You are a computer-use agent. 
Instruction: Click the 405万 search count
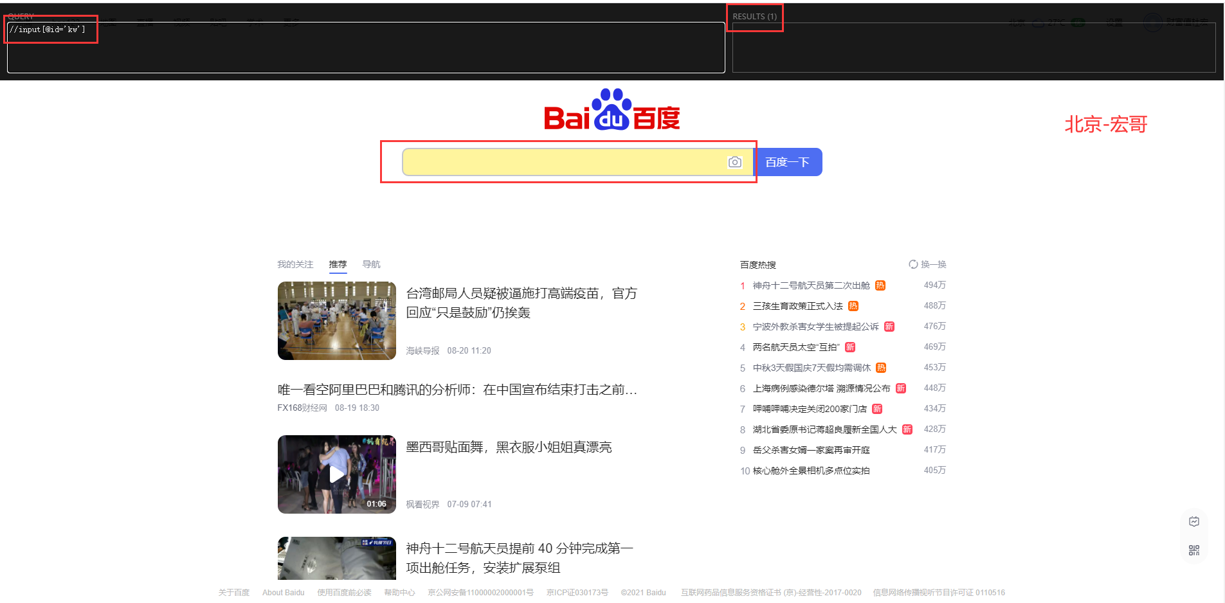tap(935, 470)
